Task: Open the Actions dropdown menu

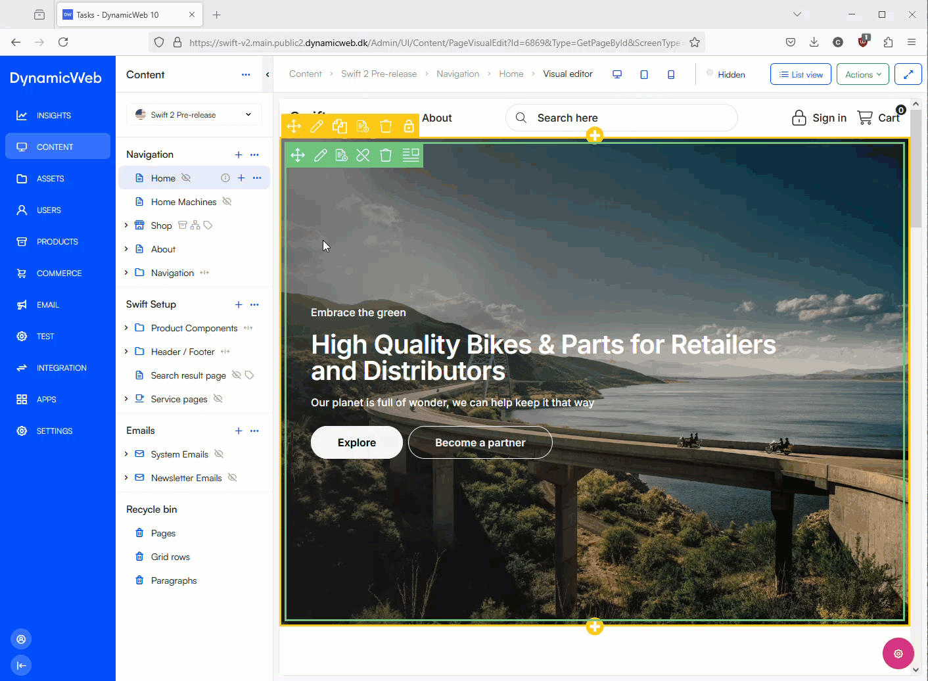Action: tap(862, 74)
